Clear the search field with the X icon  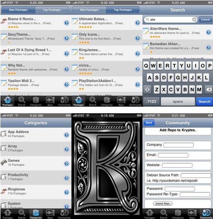[194, 19]
